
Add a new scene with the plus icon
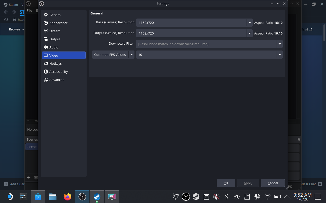click(x=29, y=178)
